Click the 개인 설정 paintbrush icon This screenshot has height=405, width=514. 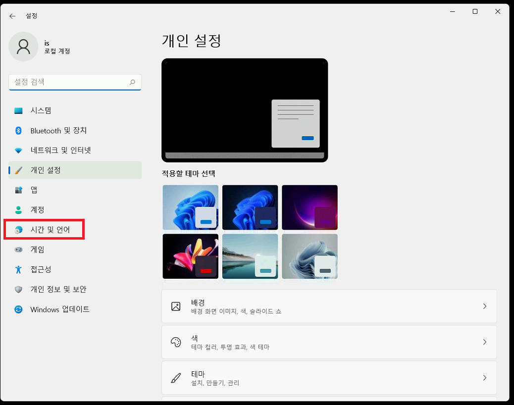tap(19, 170)
